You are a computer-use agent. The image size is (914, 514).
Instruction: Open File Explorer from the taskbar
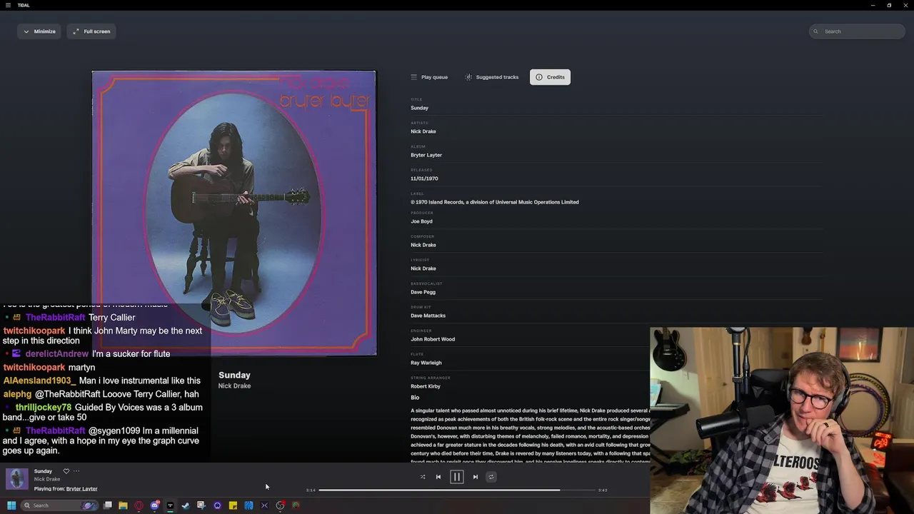tap(123, 505)
